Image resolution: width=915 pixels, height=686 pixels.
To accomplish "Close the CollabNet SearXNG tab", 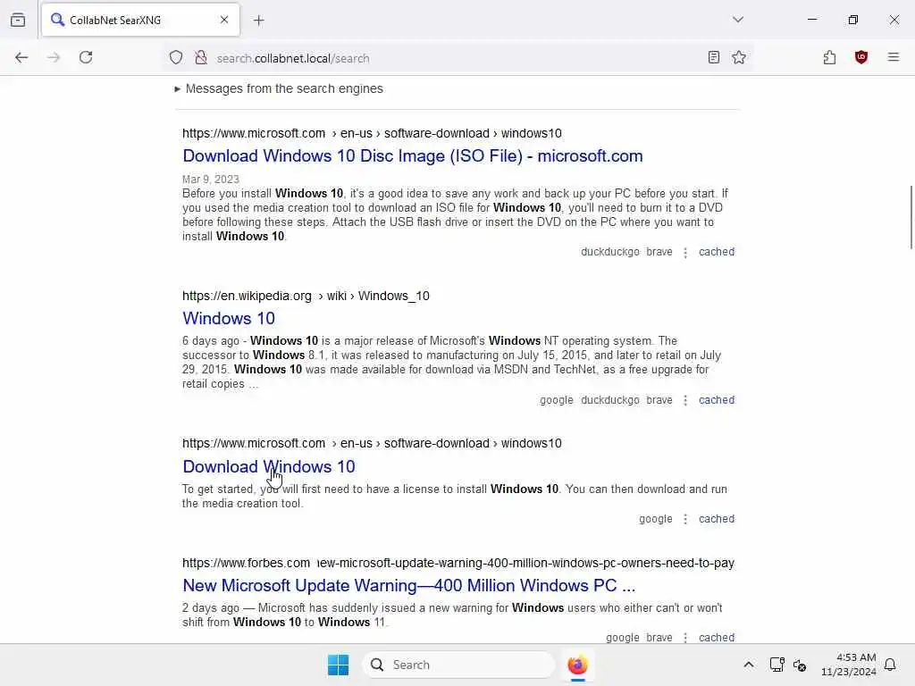I will pos(224,20).
